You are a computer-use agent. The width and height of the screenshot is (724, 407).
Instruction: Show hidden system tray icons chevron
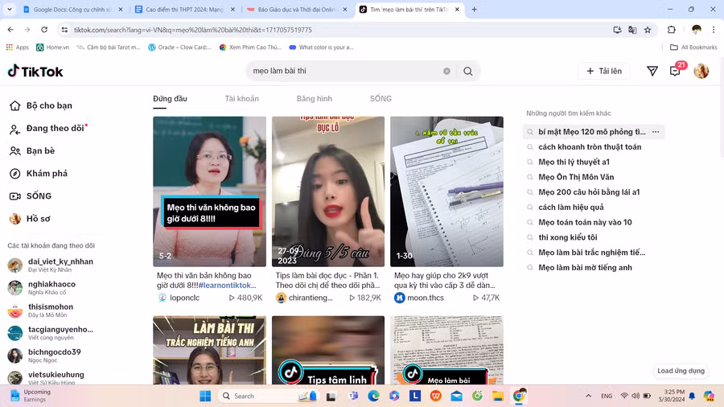point(588,396)
